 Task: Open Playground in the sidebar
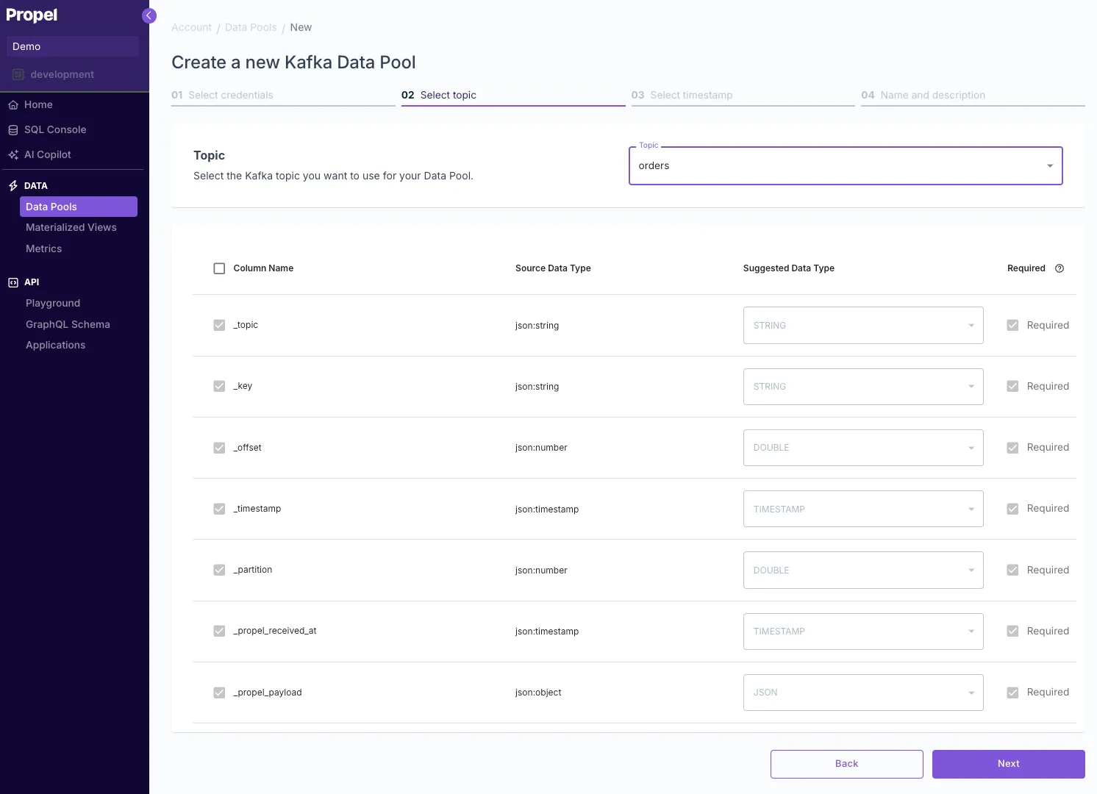(53, 304)
